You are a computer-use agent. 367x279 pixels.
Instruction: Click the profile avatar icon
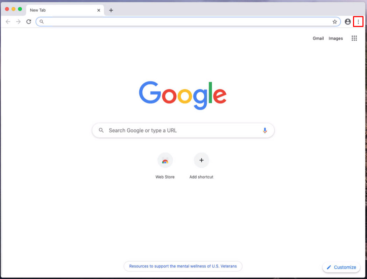click(347, 22)
